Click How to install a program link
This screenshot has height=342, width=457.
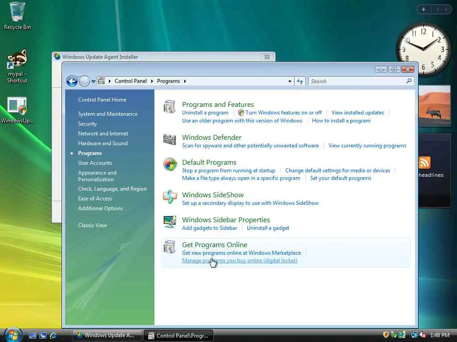[x=341, y=121]
